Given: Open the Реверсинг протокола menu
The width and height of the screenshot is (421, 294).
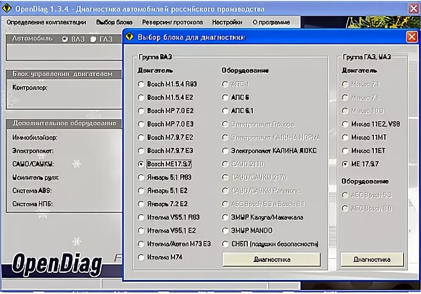Looking at the screenshot, I should [171, 22].
